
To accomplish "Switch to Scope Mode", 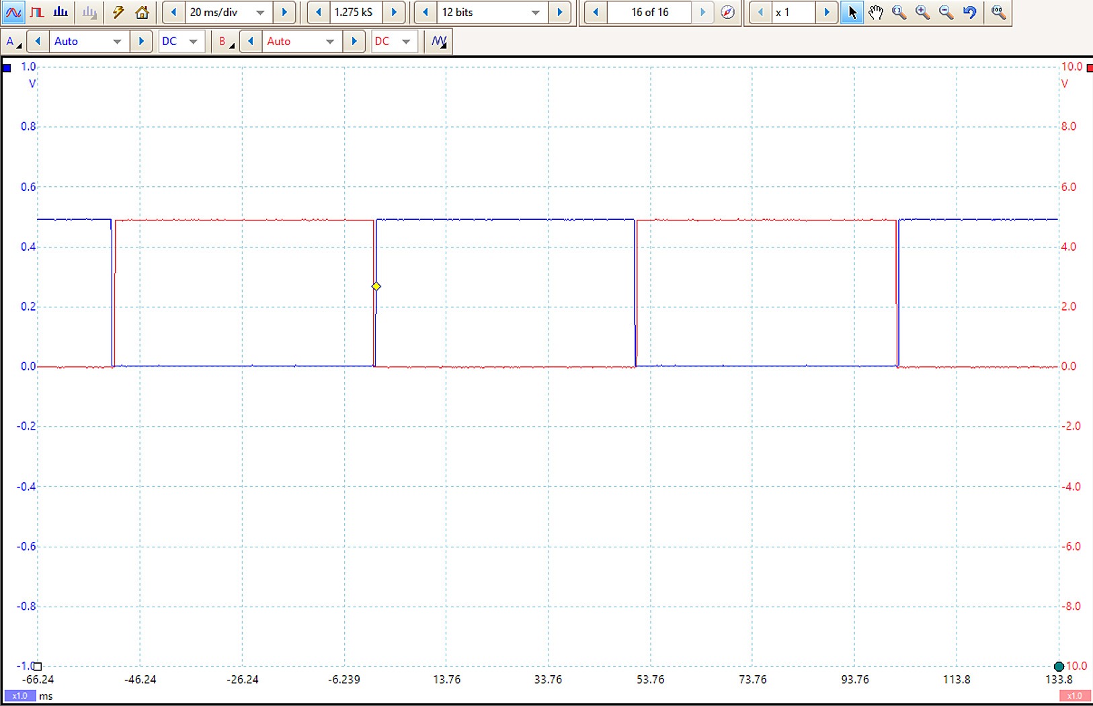I will (13, 12).
